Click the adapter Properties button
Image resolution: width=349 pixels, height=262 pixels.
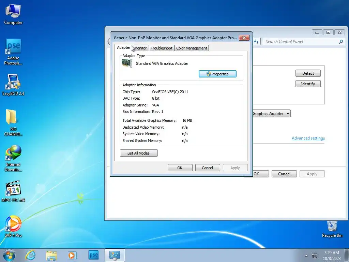point(217,74)
